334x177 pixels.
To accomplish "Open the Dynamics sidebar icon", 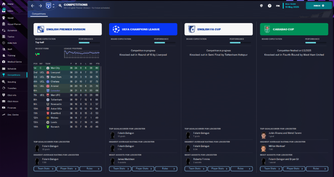I will coord(4,30).
